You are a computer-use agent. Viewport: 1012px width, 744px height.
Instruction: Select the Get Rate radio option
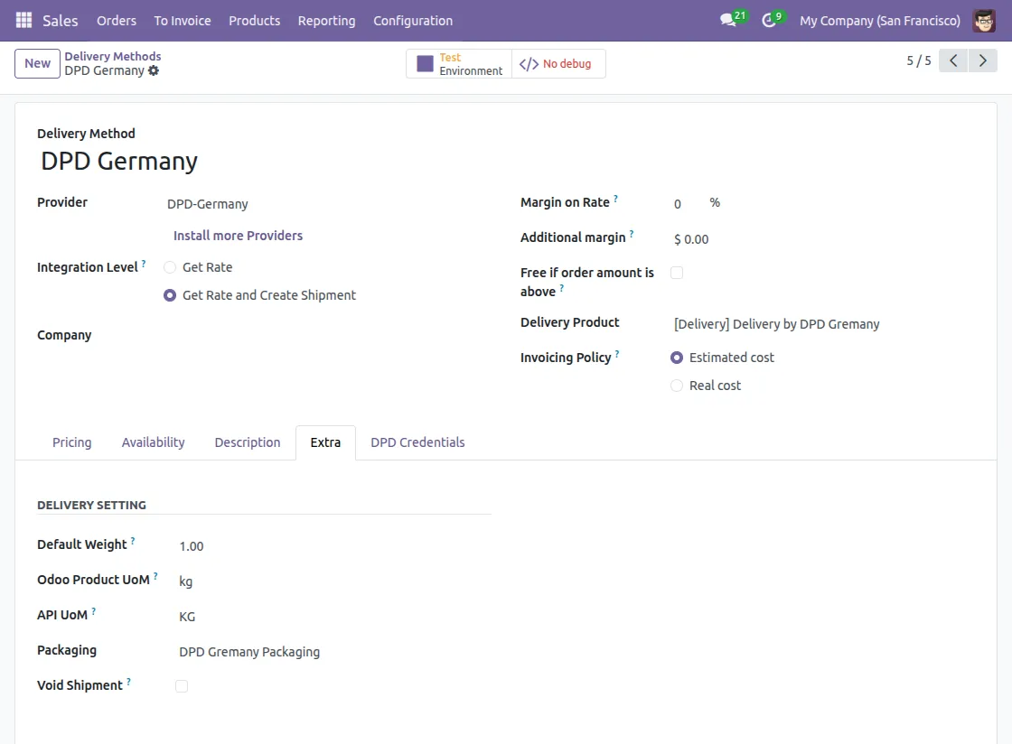pos(170,267)
